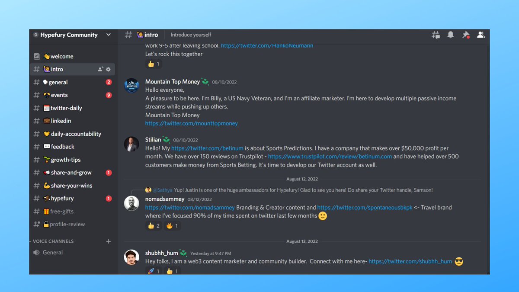The height and width of the screenshot is (292, 519).
Task: Toggle the 🚀 reaction on shubhh_hum's message
Action: [153, 271]
